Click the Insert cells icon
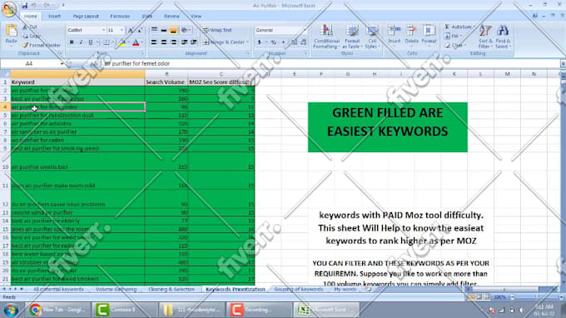The width and height of the screenshot is (566, 318). point(394,30)
